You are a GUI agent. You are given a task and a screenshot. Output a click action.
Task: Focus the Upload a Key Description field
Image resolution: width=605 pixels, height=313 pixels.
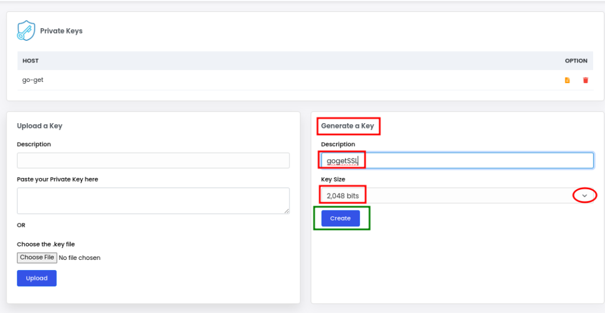click(153, 160)
